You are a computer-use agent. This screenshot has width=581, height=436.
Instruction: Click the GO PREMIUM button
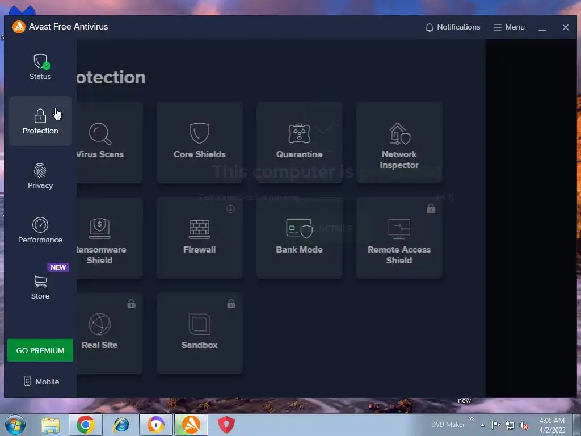click(x=40, y=350)
